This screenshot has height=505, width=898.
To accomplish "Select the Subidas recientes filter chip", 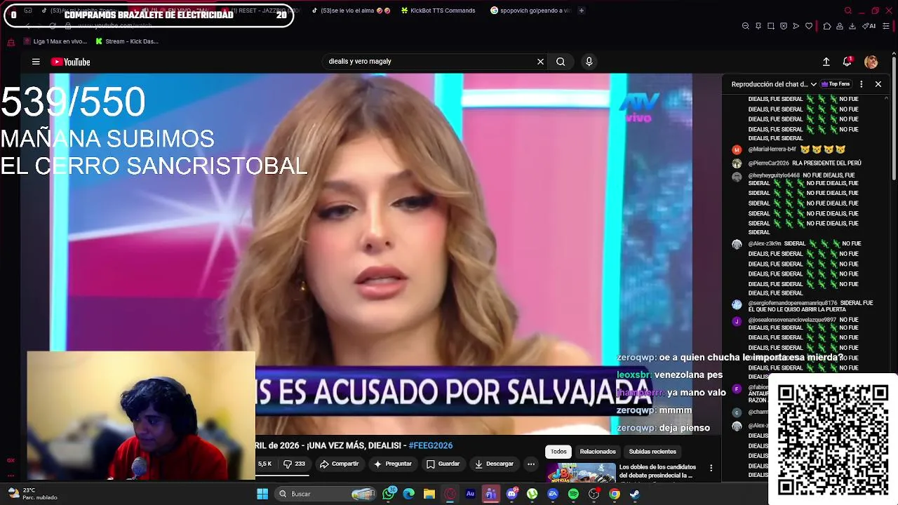I will [x=652, y=452].
